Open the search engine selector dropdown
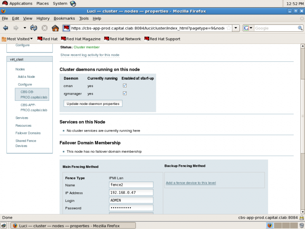The height and width of the screenshot is (229, 305). (x=248, y=28)
